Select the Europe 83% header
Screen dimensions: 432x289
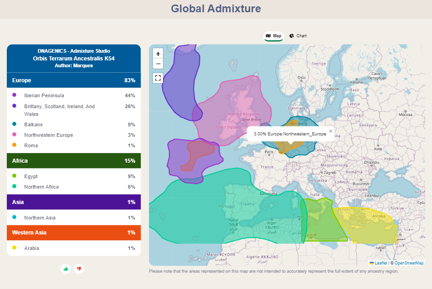tap(74, 80)
